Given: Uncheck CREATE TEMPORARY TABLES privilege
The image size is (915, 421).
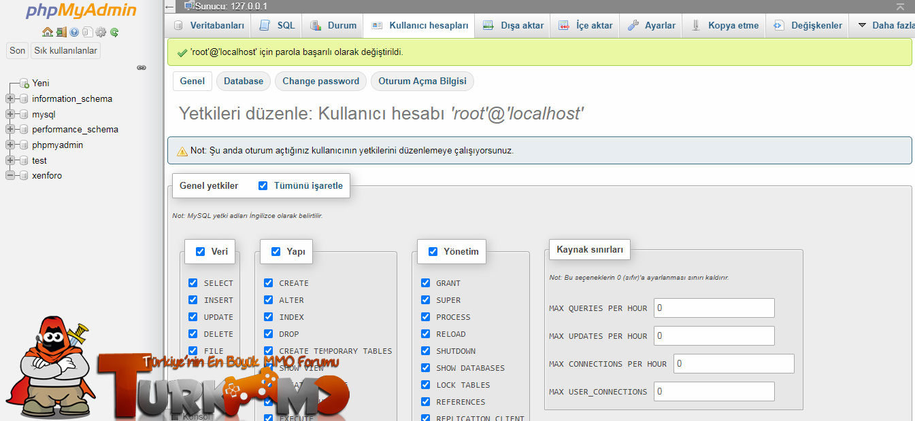Looking at the screenshot, I should pos(268,351).
